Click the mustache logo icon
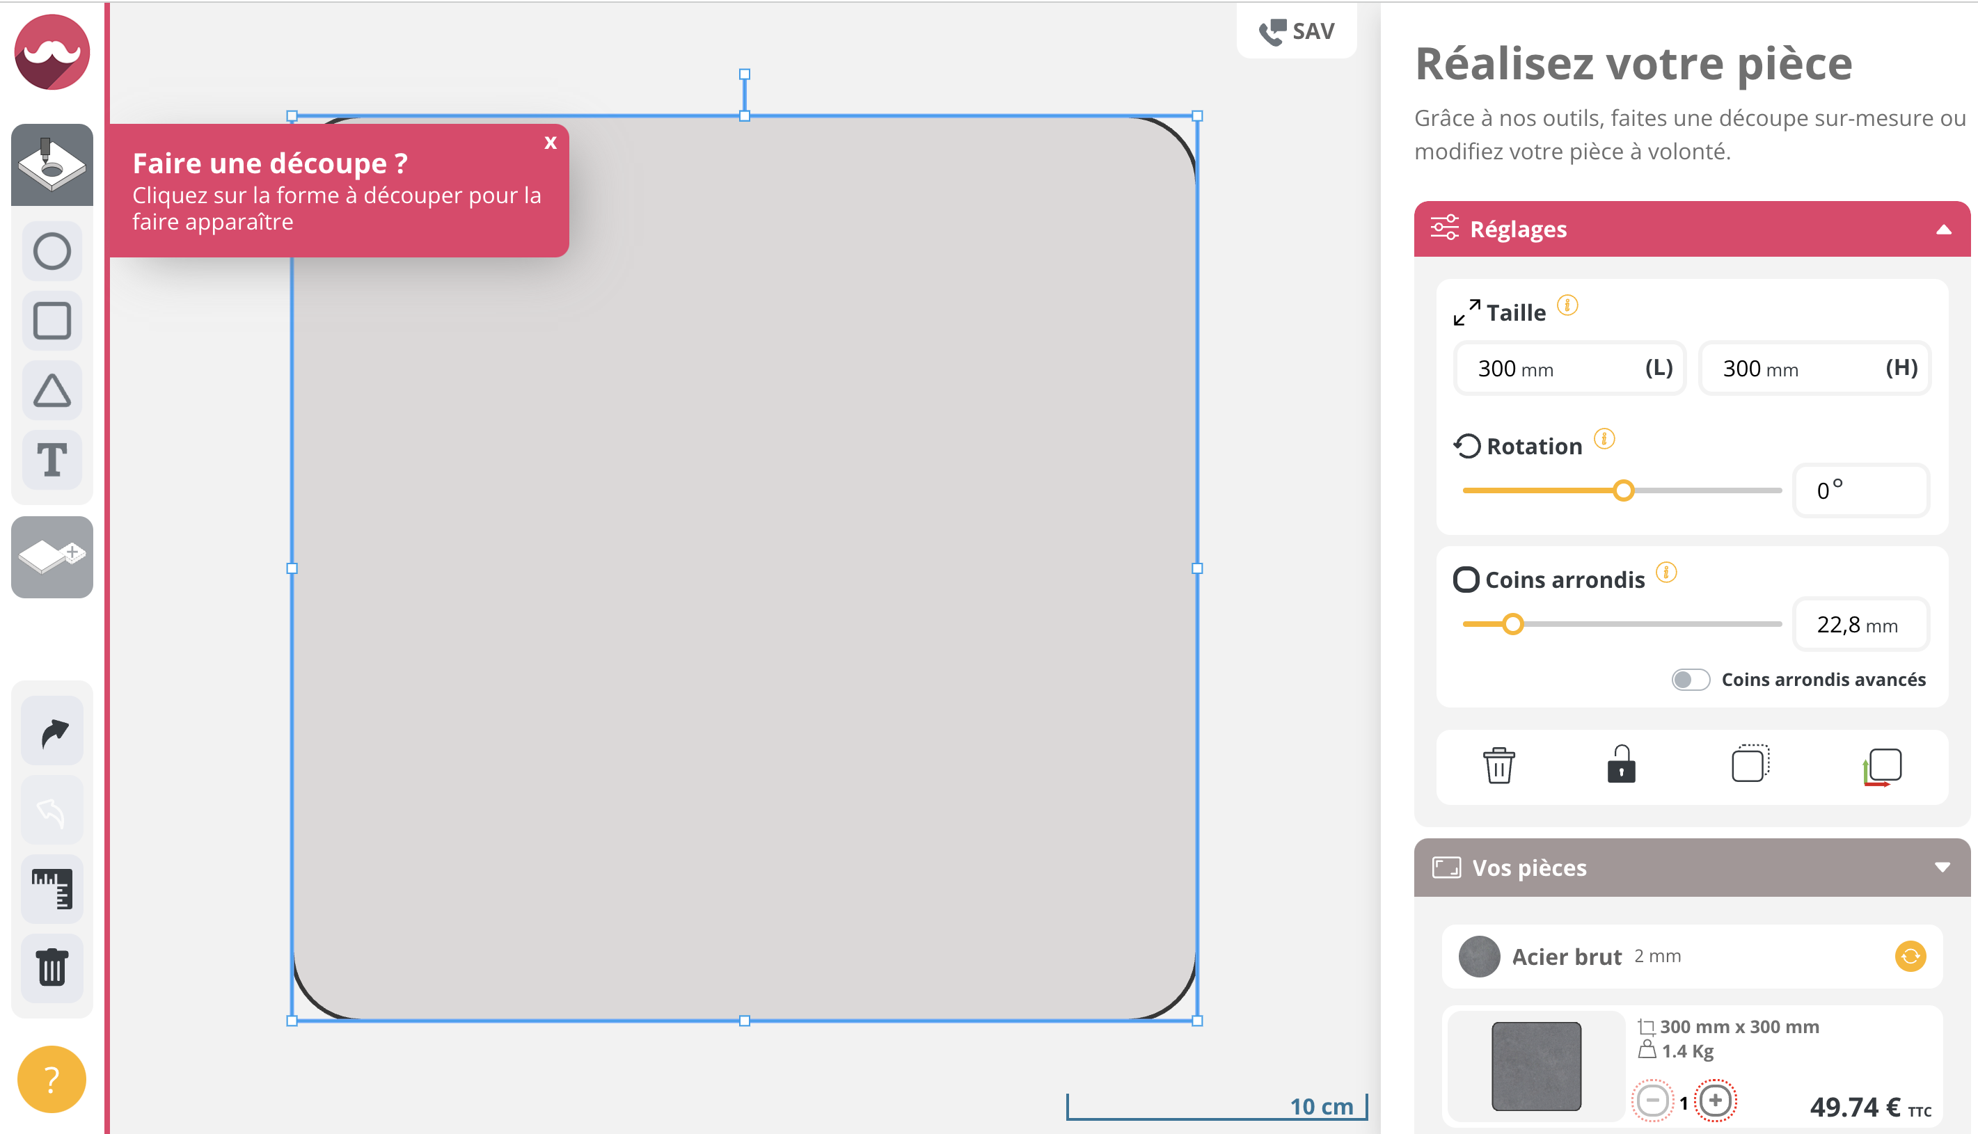This screenshot has width=1978, height=1134. [x=52, y=52]
